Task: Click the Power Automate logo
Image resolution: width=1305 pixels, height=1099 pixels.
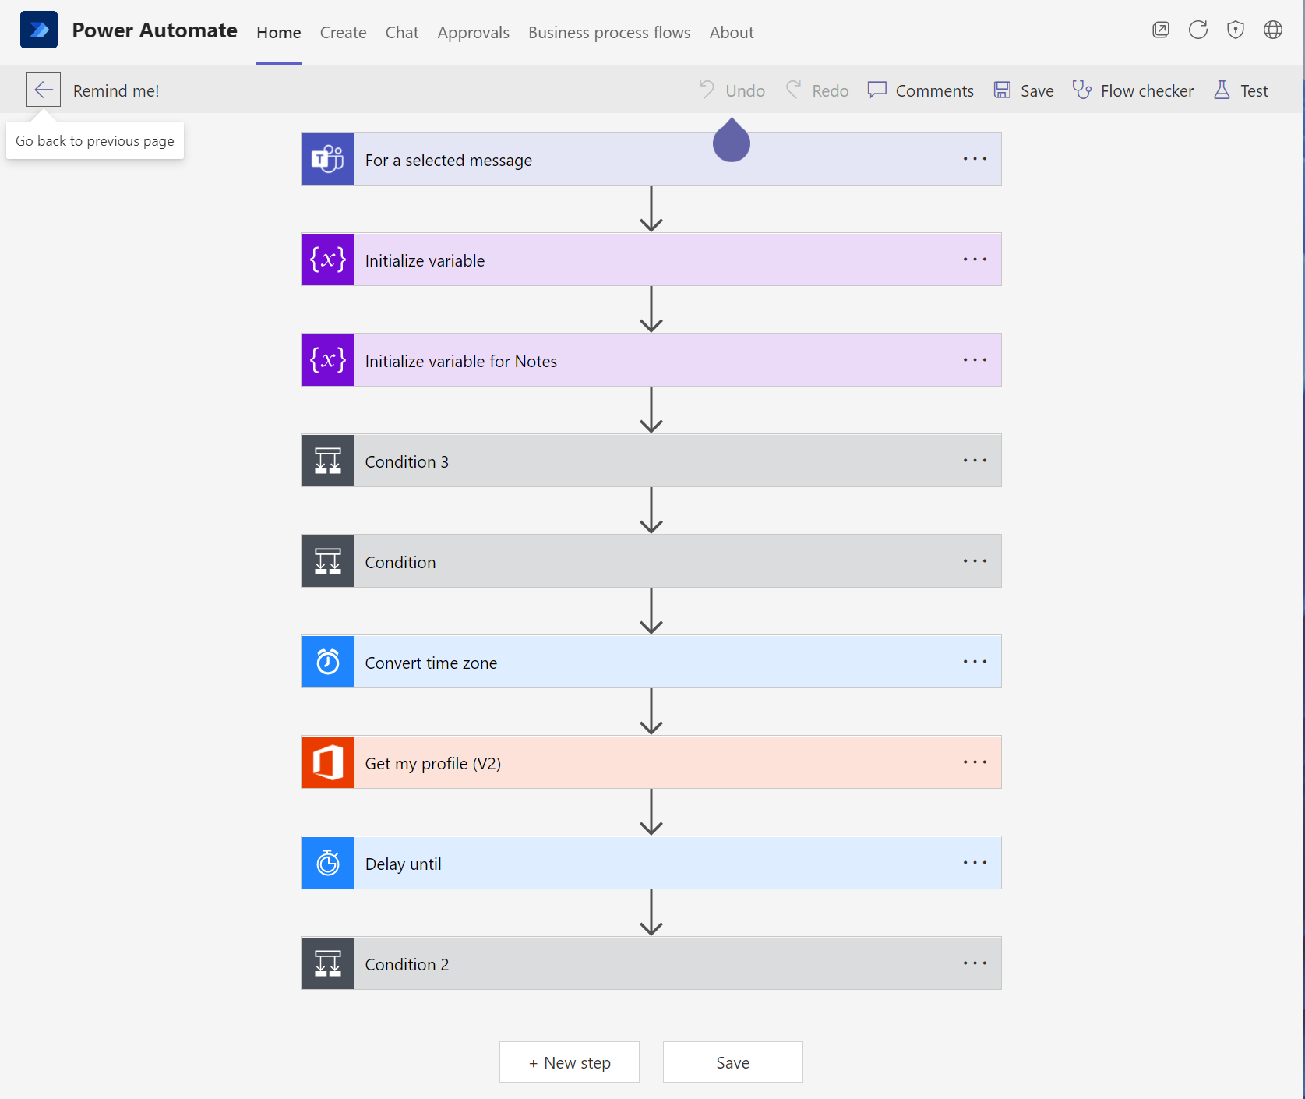Action: point(39,29)
